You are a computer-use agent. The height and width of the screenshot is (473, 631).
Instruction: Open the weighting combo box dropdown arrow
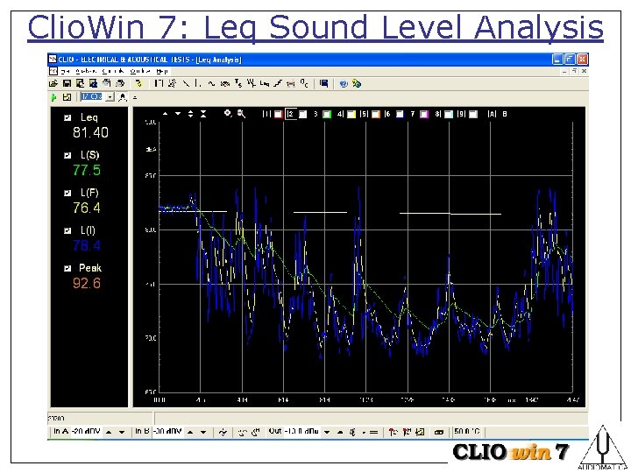110,97
